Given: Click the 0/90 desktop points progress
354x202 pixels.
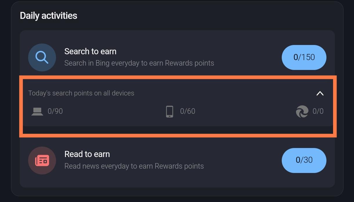Looking at the screenshot, I should [55, 111].
